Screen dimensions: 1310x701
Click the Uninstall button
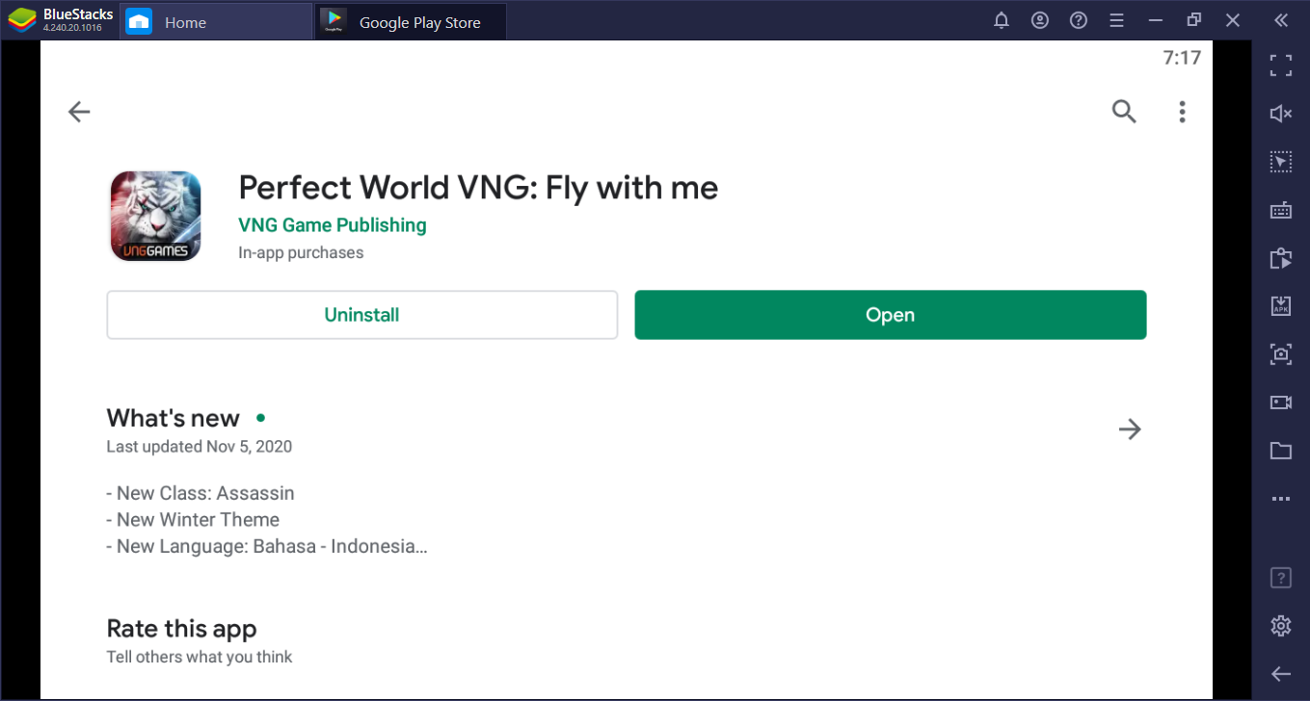(361, 315)
